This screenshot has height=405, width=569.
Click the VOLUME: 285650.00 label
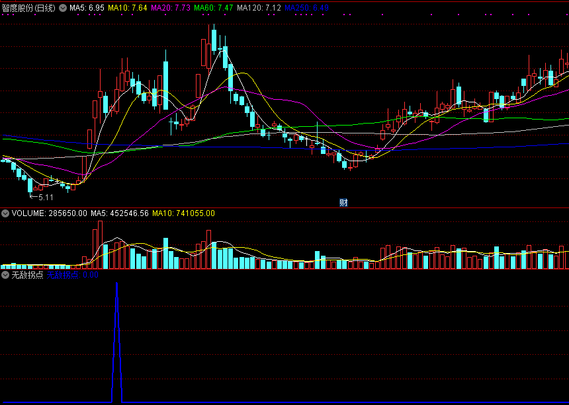pos(50,213)
